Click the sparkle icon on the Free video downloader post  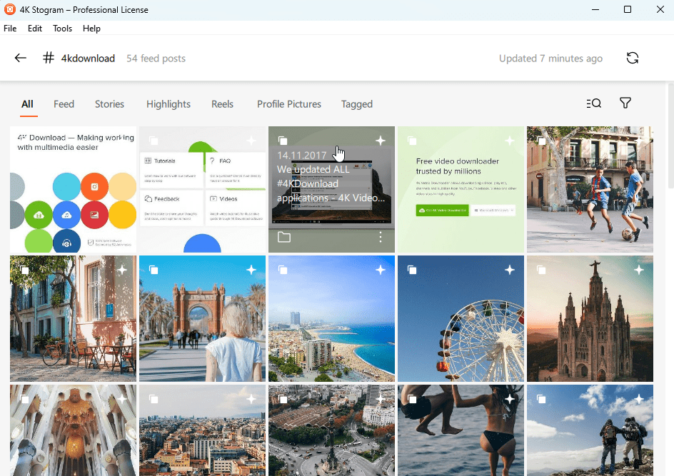510,141
